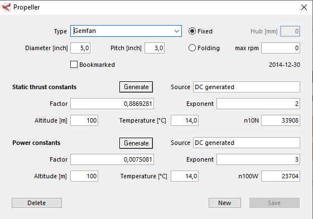Click the Hub [mm] label

264,31
